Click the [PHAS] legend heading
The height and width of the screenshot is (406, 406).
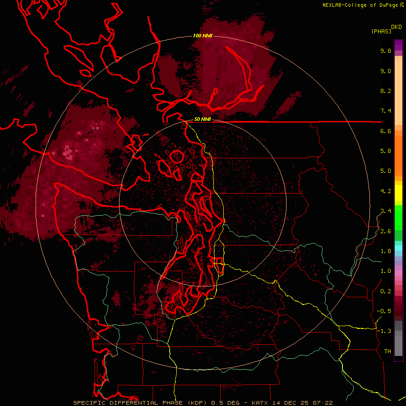(x=381, y=31)
